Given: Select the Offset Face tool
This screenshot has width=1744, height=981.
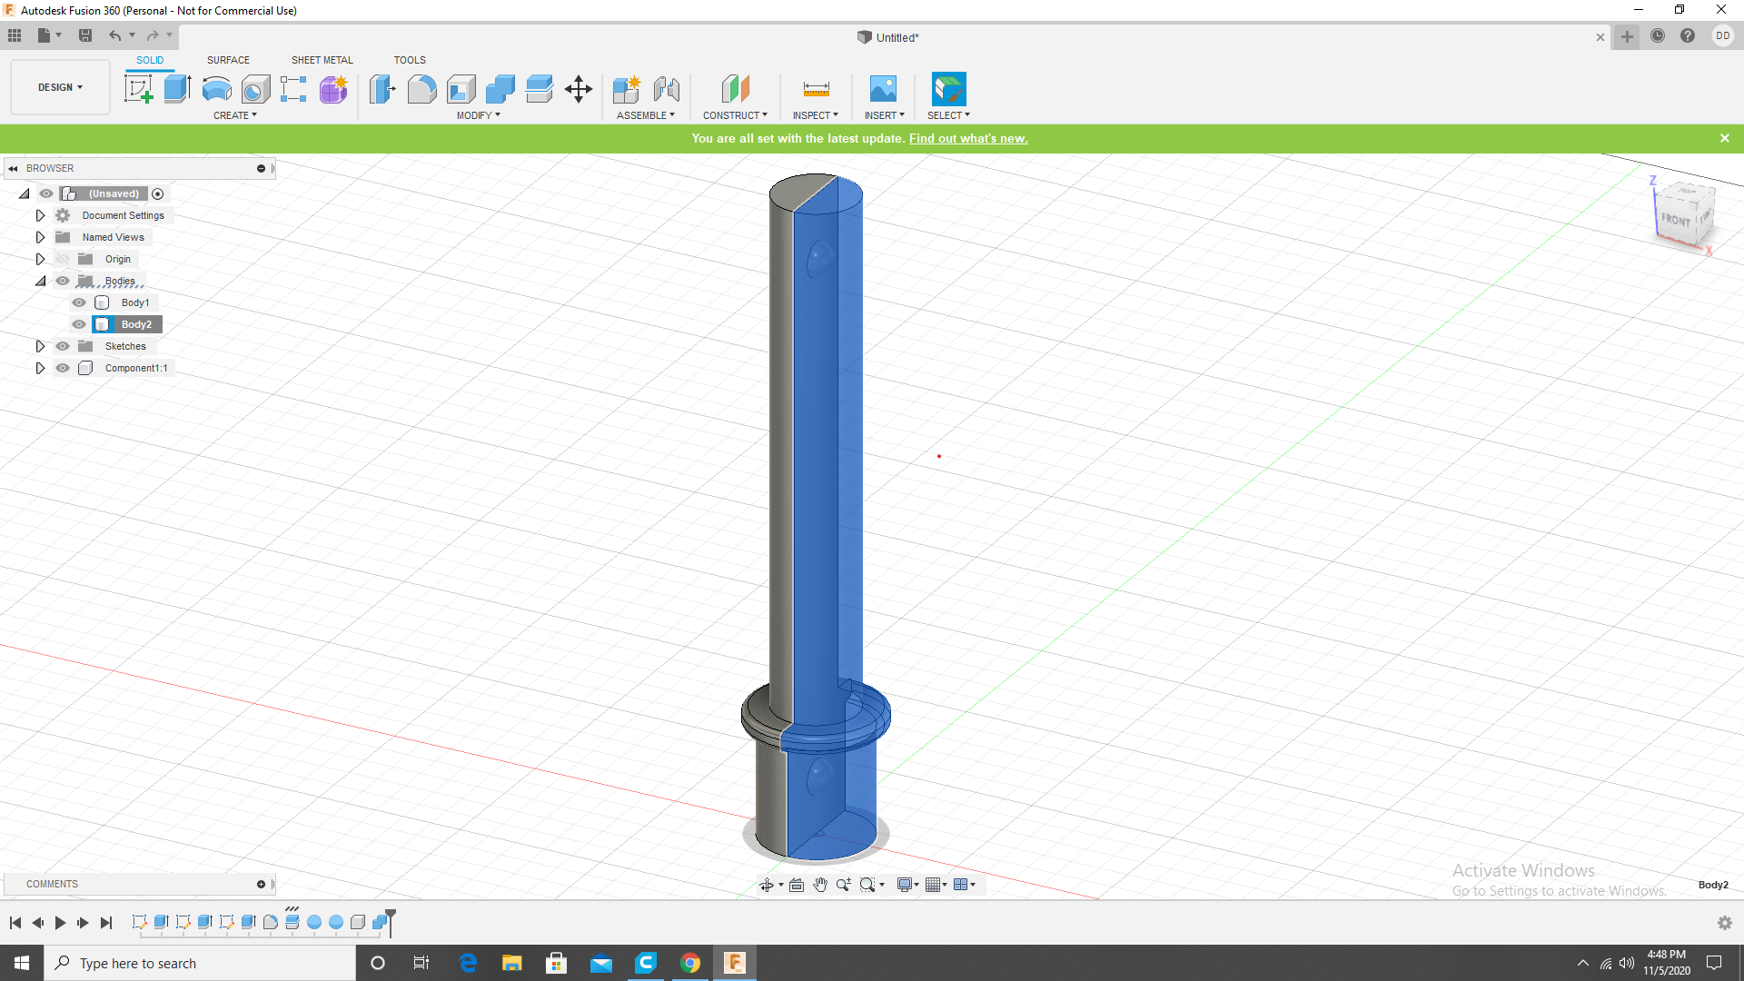Looking at the screenshot, I should click(539, 89).
